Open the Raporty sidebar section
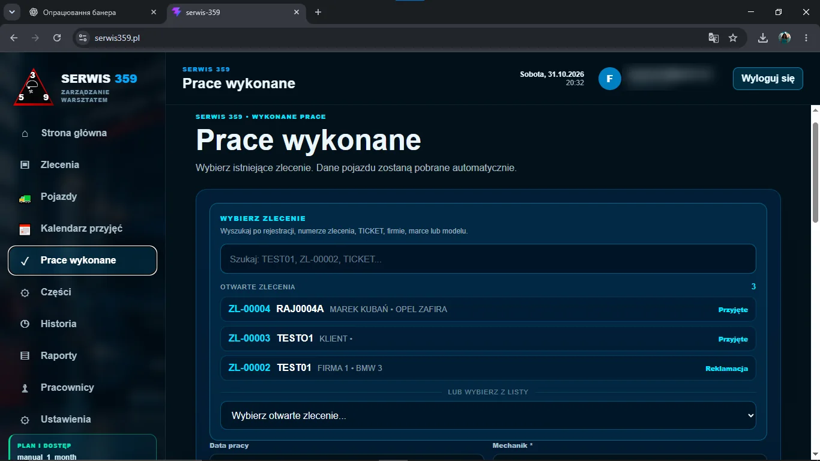 click(x=82, y=356)
